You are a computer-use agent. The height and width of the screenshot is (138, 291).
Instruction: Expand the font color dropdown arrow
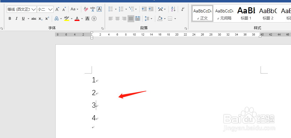(82, 19)
